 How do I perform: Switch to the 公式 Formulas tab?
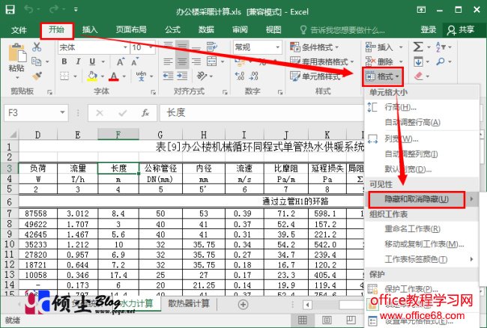click(172, 30)
